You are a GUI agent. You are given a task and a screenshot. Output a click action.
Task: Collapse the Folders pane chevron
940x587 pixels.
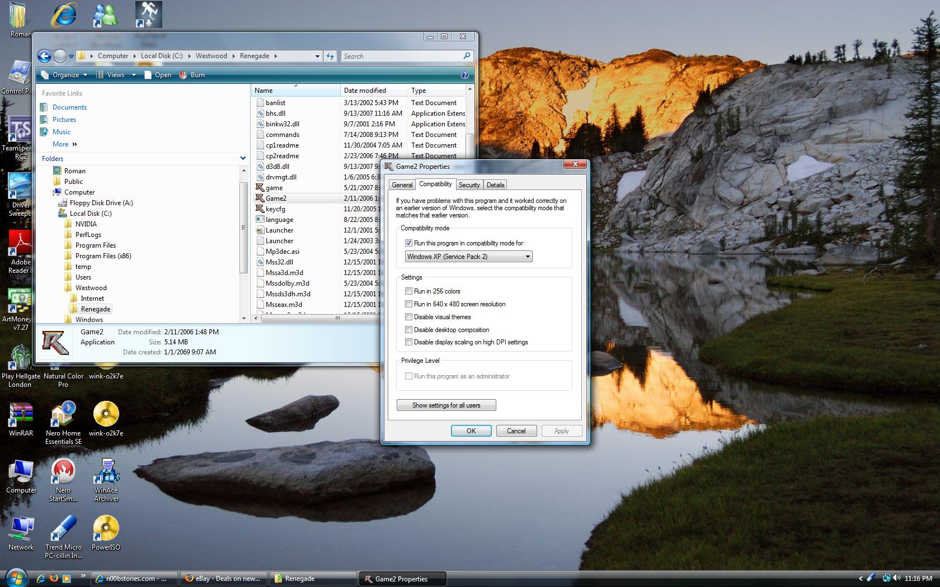[243, 159]
